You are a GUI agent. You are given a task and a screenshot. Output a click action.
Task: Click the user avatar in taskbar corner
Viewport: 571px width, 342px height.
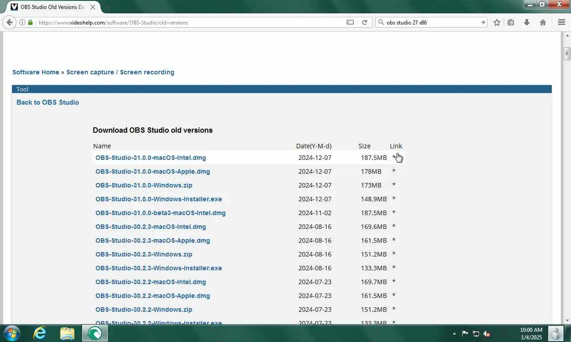click(x=556, y=334)
